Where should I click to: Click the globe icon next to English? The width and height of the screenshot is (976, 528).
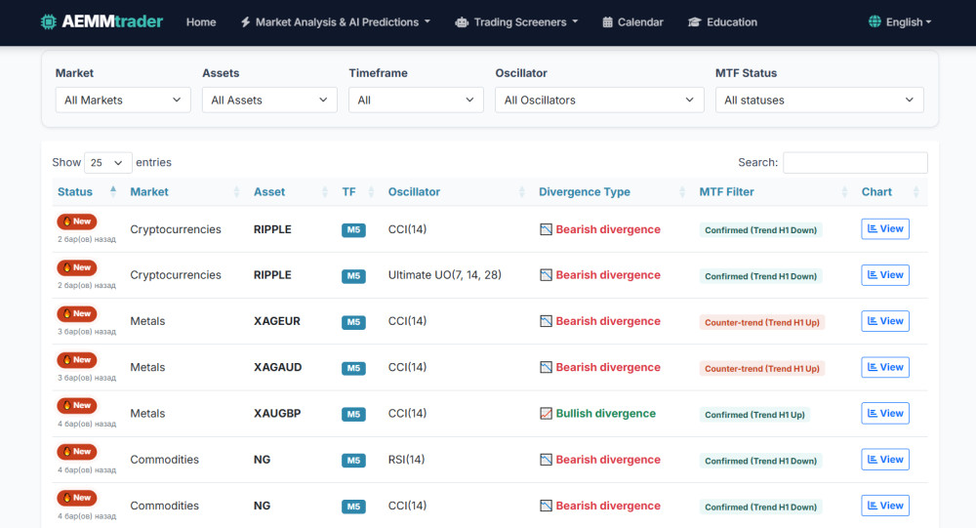[874, 21]
